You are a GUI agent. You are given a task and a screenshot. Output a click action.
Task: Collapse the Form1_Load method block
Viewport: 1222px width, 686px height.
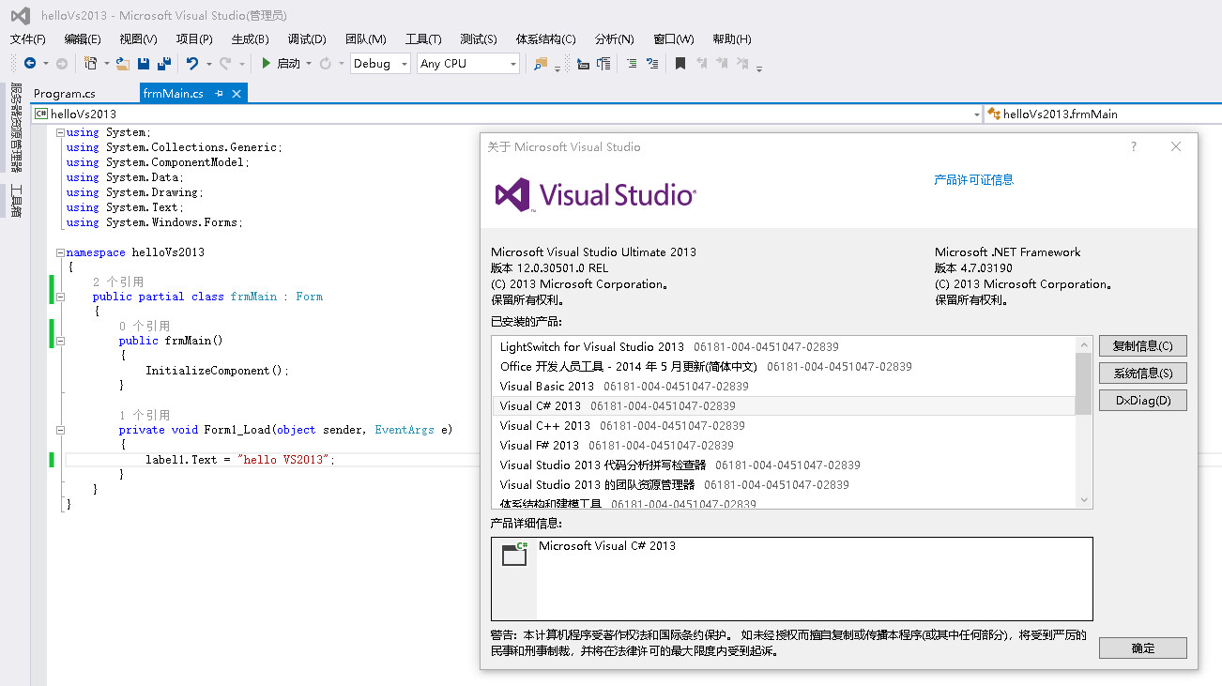click(61, 430)
